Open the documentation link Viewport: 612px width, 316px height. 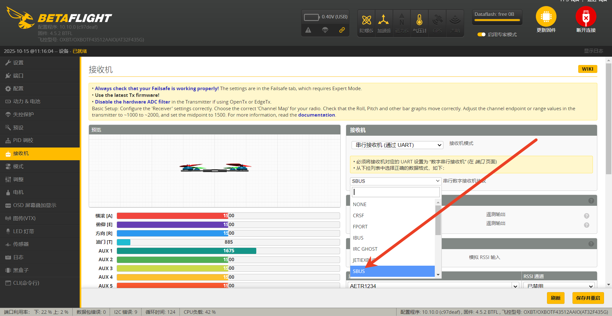[x=316, y=115]
